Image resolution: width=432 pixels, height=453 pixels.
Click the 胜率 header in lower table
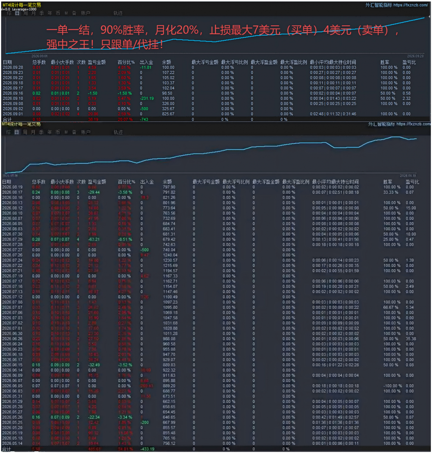pyautogui.click(x=388, y=182)
